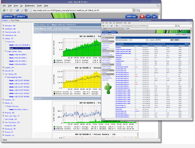The height and width of the screenshot is (148, 195).
Task: Click the Graphs breadcrumb link in rear window
Action: (x=5, y=20)
